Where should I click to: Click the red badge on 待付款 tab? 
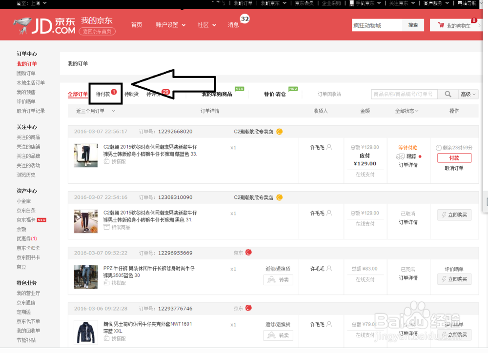(114, 92)
